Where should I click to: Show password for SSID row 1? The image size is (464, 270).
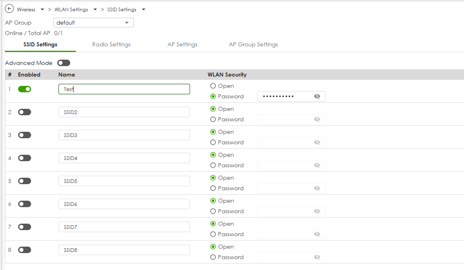click(317, 96)
